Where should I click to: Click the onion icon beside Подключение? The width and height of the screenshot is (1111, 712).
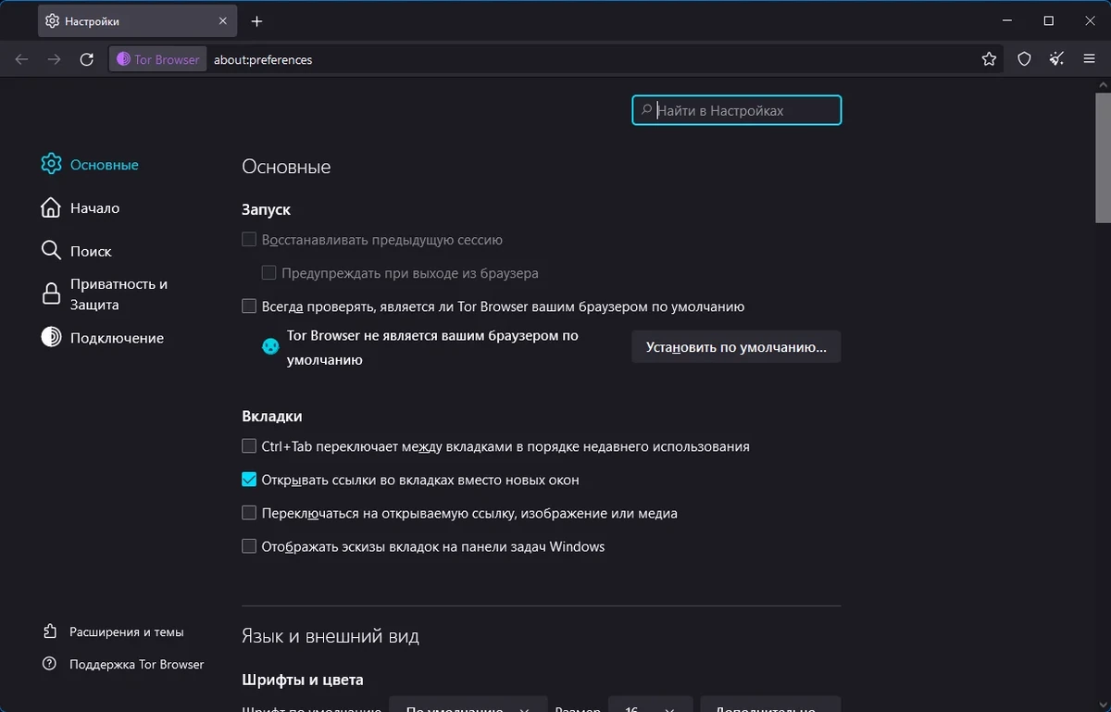(x=51, y=338)
